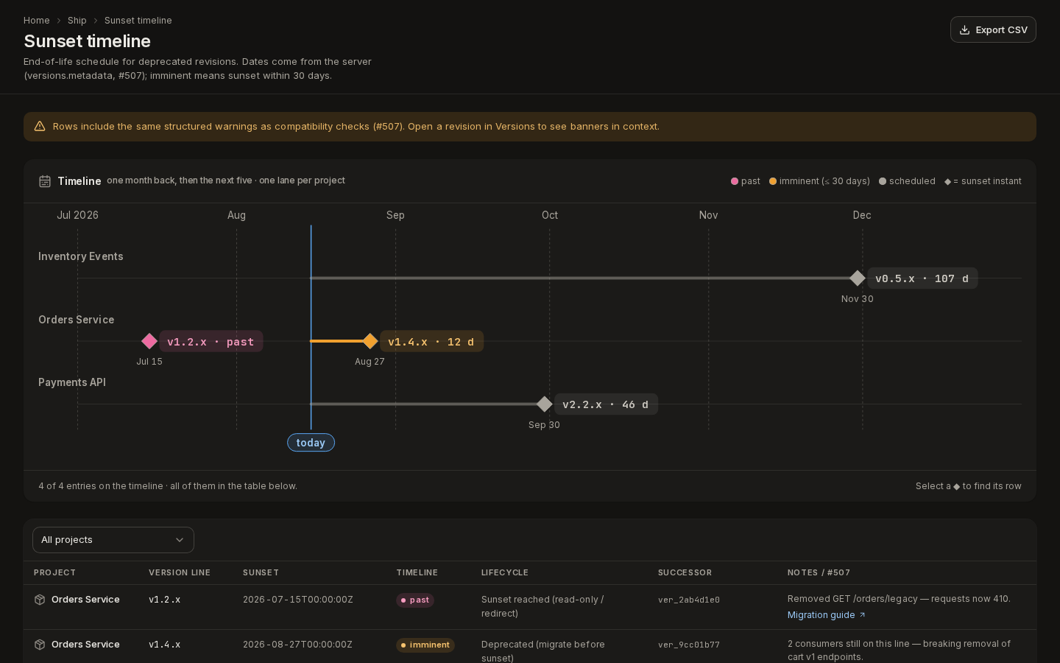Click the v1.2.x · past label chip

[211, 342]
